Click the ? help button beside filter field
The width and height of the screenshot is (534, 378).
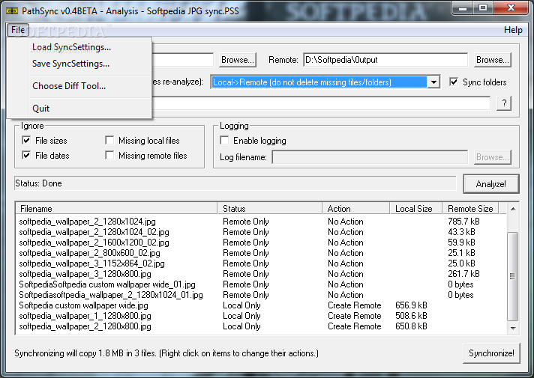point(504,103)
